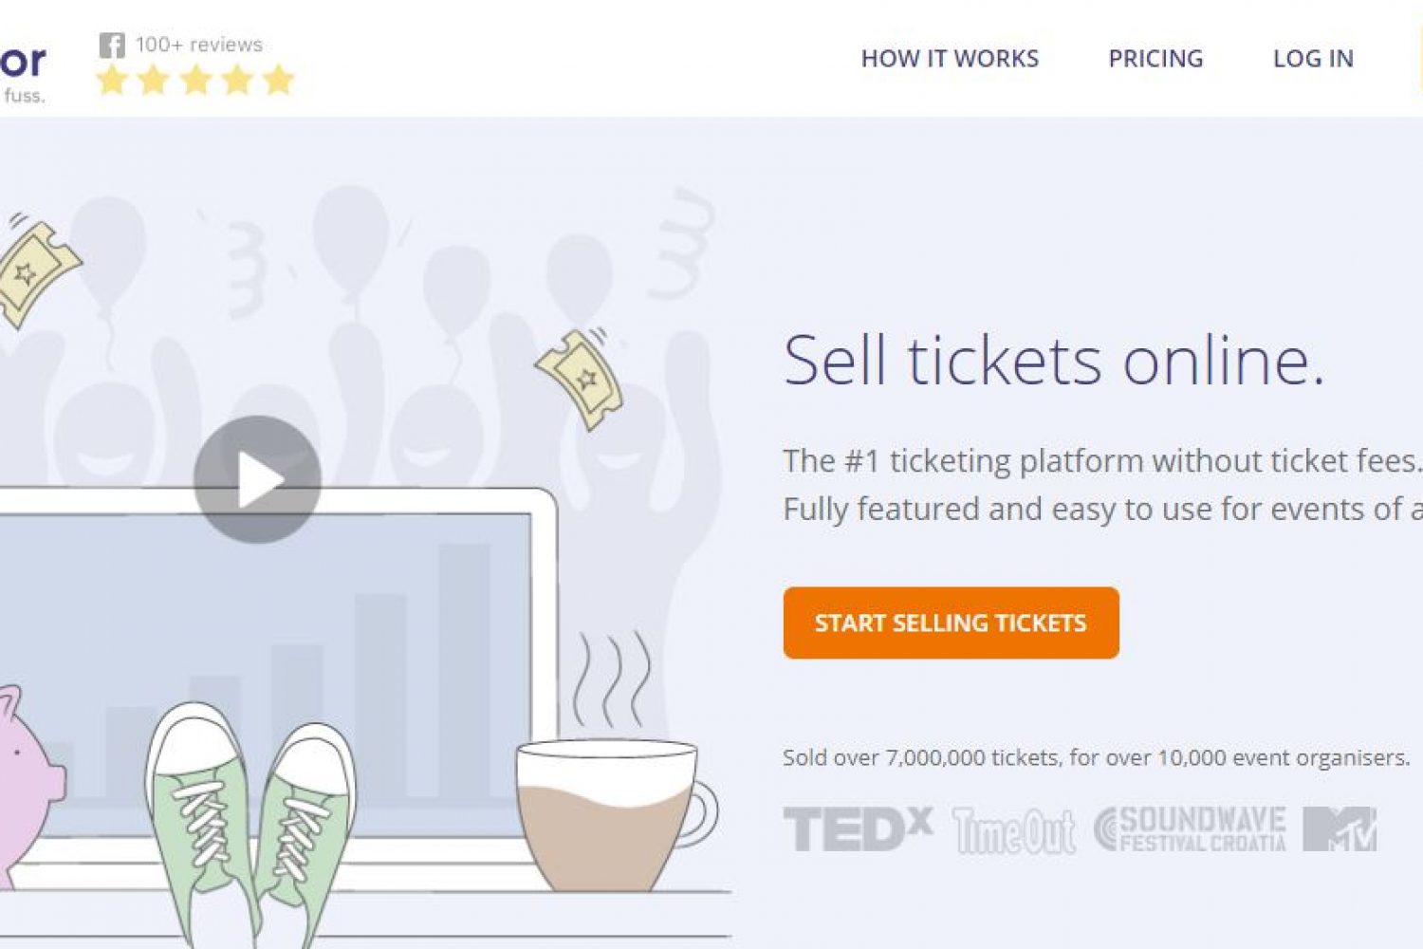Screen dimensions: 1423x949
Task: Click the "Sell tickets online." heading
Action: click(x=1053, y=361)
